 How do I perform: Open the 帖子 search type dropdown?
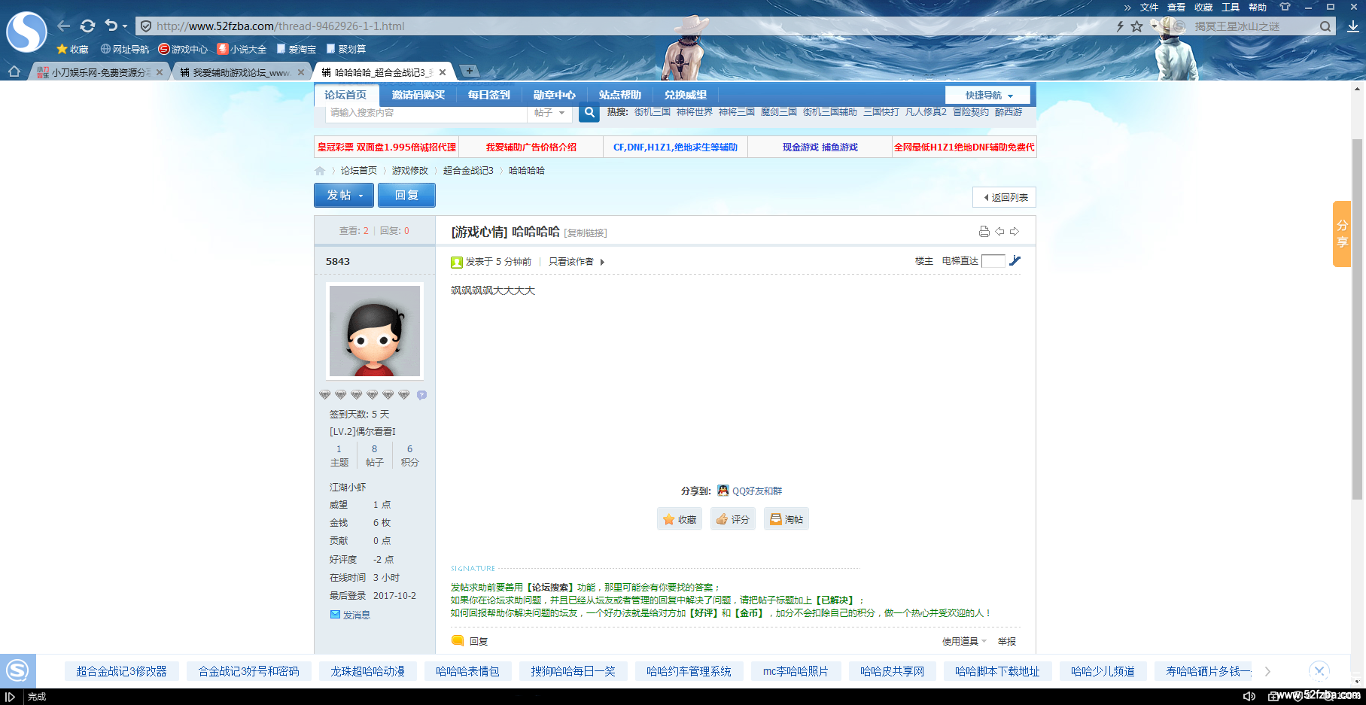pos(549,113)
